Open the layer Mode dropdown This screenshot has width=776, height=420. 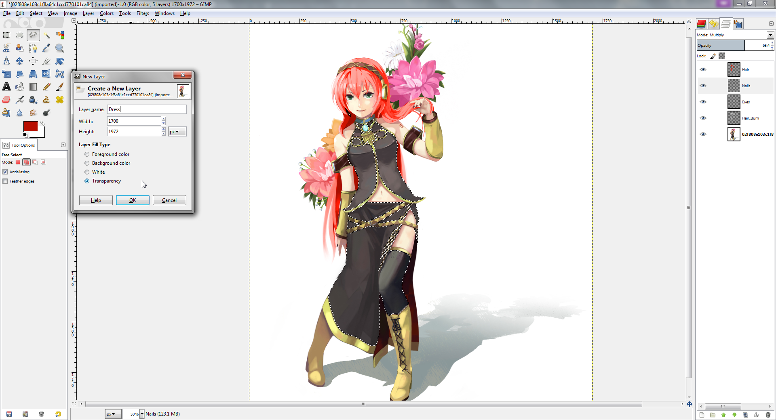click(770, 35)
